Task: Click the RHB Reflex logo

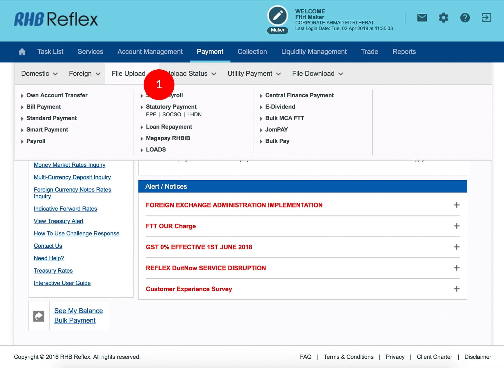Action: pos(56,19)
